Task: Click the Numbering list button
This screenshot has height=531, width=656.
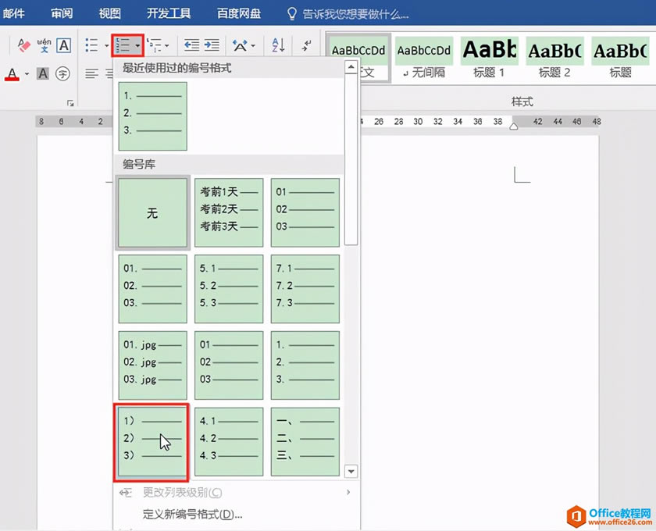Action: point(123,45)
